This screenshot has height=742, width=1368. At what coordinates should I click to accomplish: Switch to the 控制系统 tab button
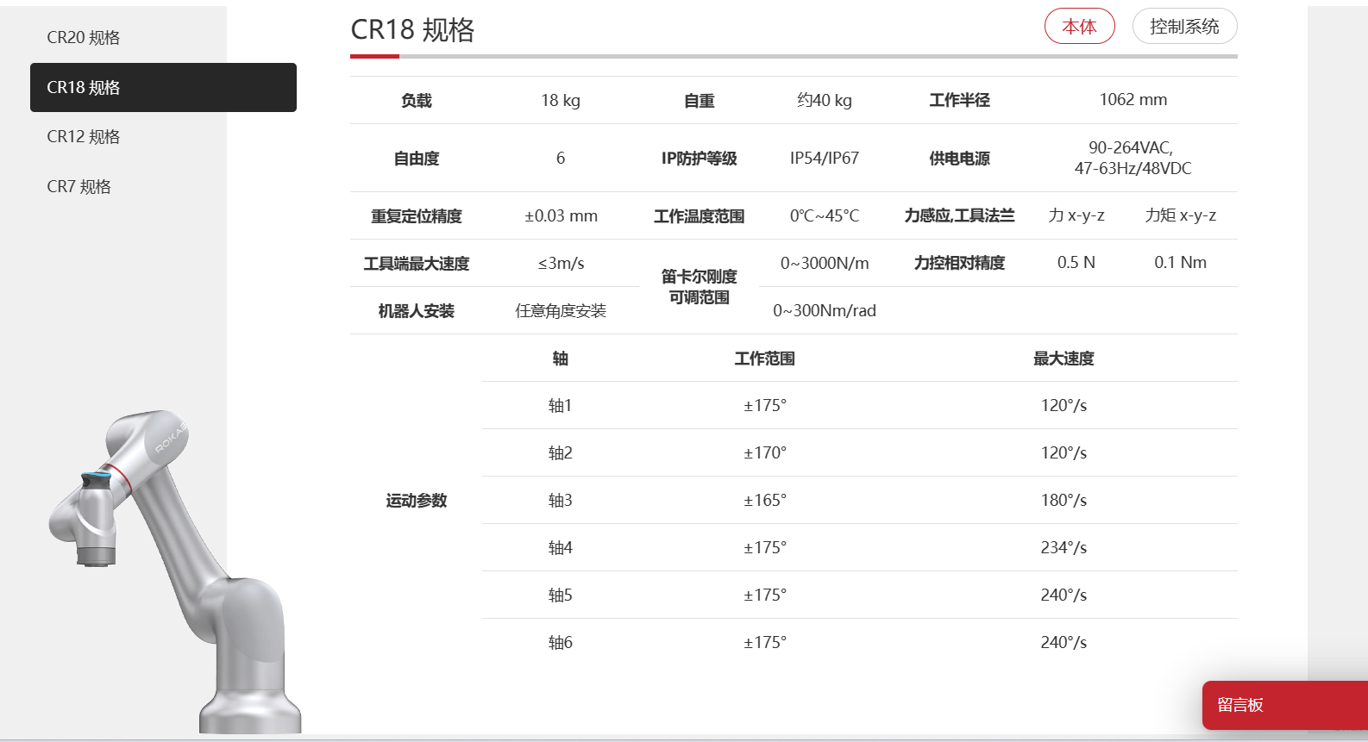1184,26
